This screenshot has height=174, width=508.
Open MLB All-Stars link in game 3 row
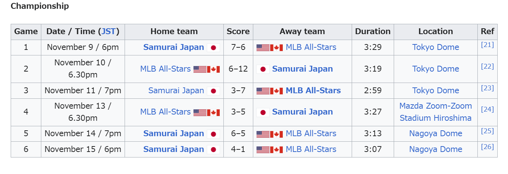[313, 91]
